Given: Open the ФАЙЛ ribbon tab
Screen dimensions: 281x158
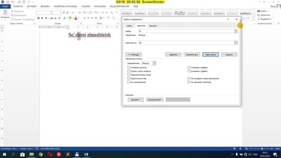Looking at the screenshot, I should 5,7.
